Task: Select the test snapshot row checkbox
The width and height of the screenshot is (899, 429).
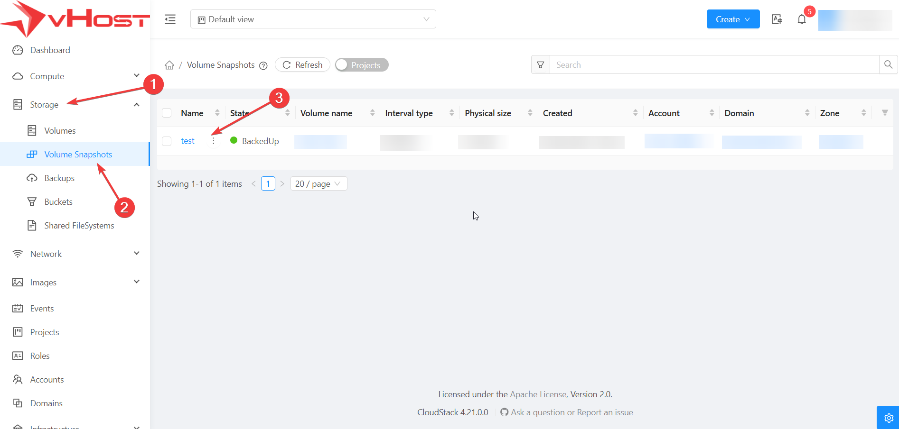Action: pos(167,141)
